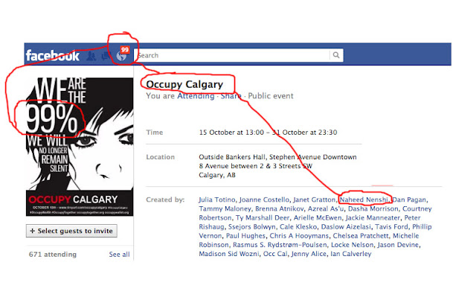The width and height of the screenshot is (476, 303).
Task: Open Chris A Hooymans's profile
Action: click(x=299, y=236)
